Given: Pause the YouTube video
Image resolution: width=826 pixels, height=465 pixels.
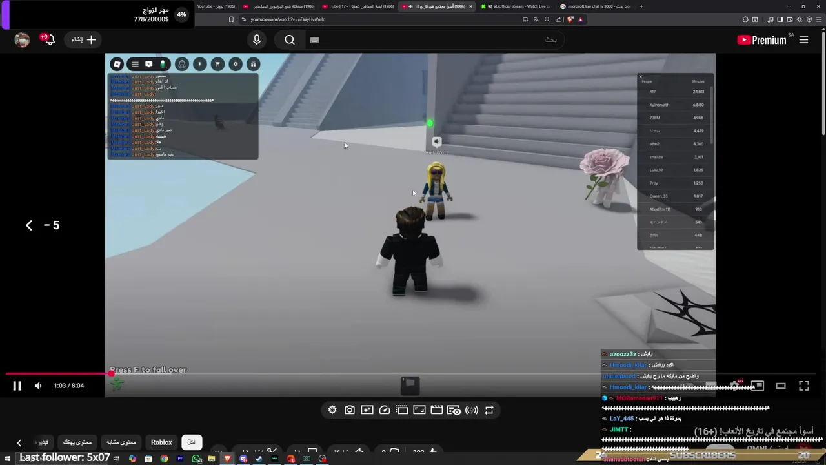Looking at the screenshot, I should [17, 386].
